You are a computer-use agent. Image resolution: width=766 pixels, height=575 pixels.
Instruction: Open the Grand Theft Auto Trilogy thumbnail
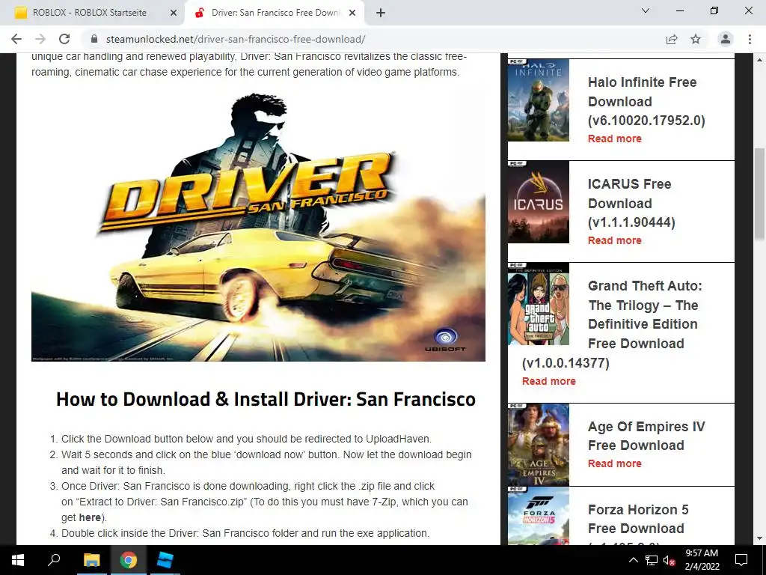coord(539,304)
